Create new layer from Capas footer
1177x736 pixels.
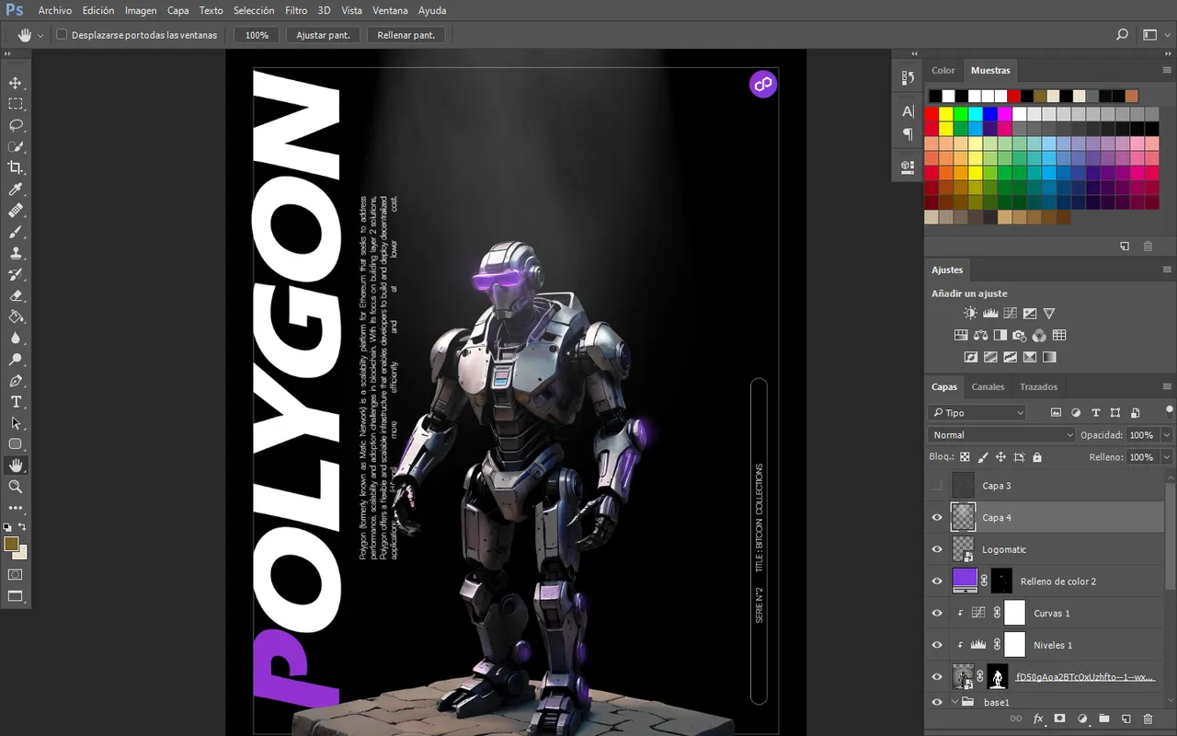pos(1126,719)
